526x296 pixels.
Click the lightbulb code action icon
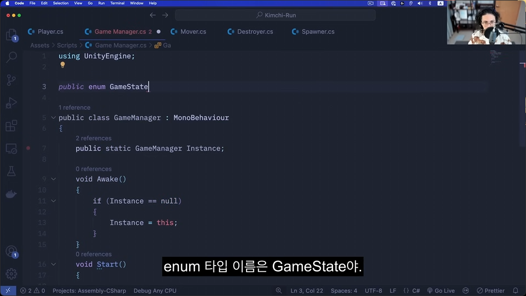(62, 65)
